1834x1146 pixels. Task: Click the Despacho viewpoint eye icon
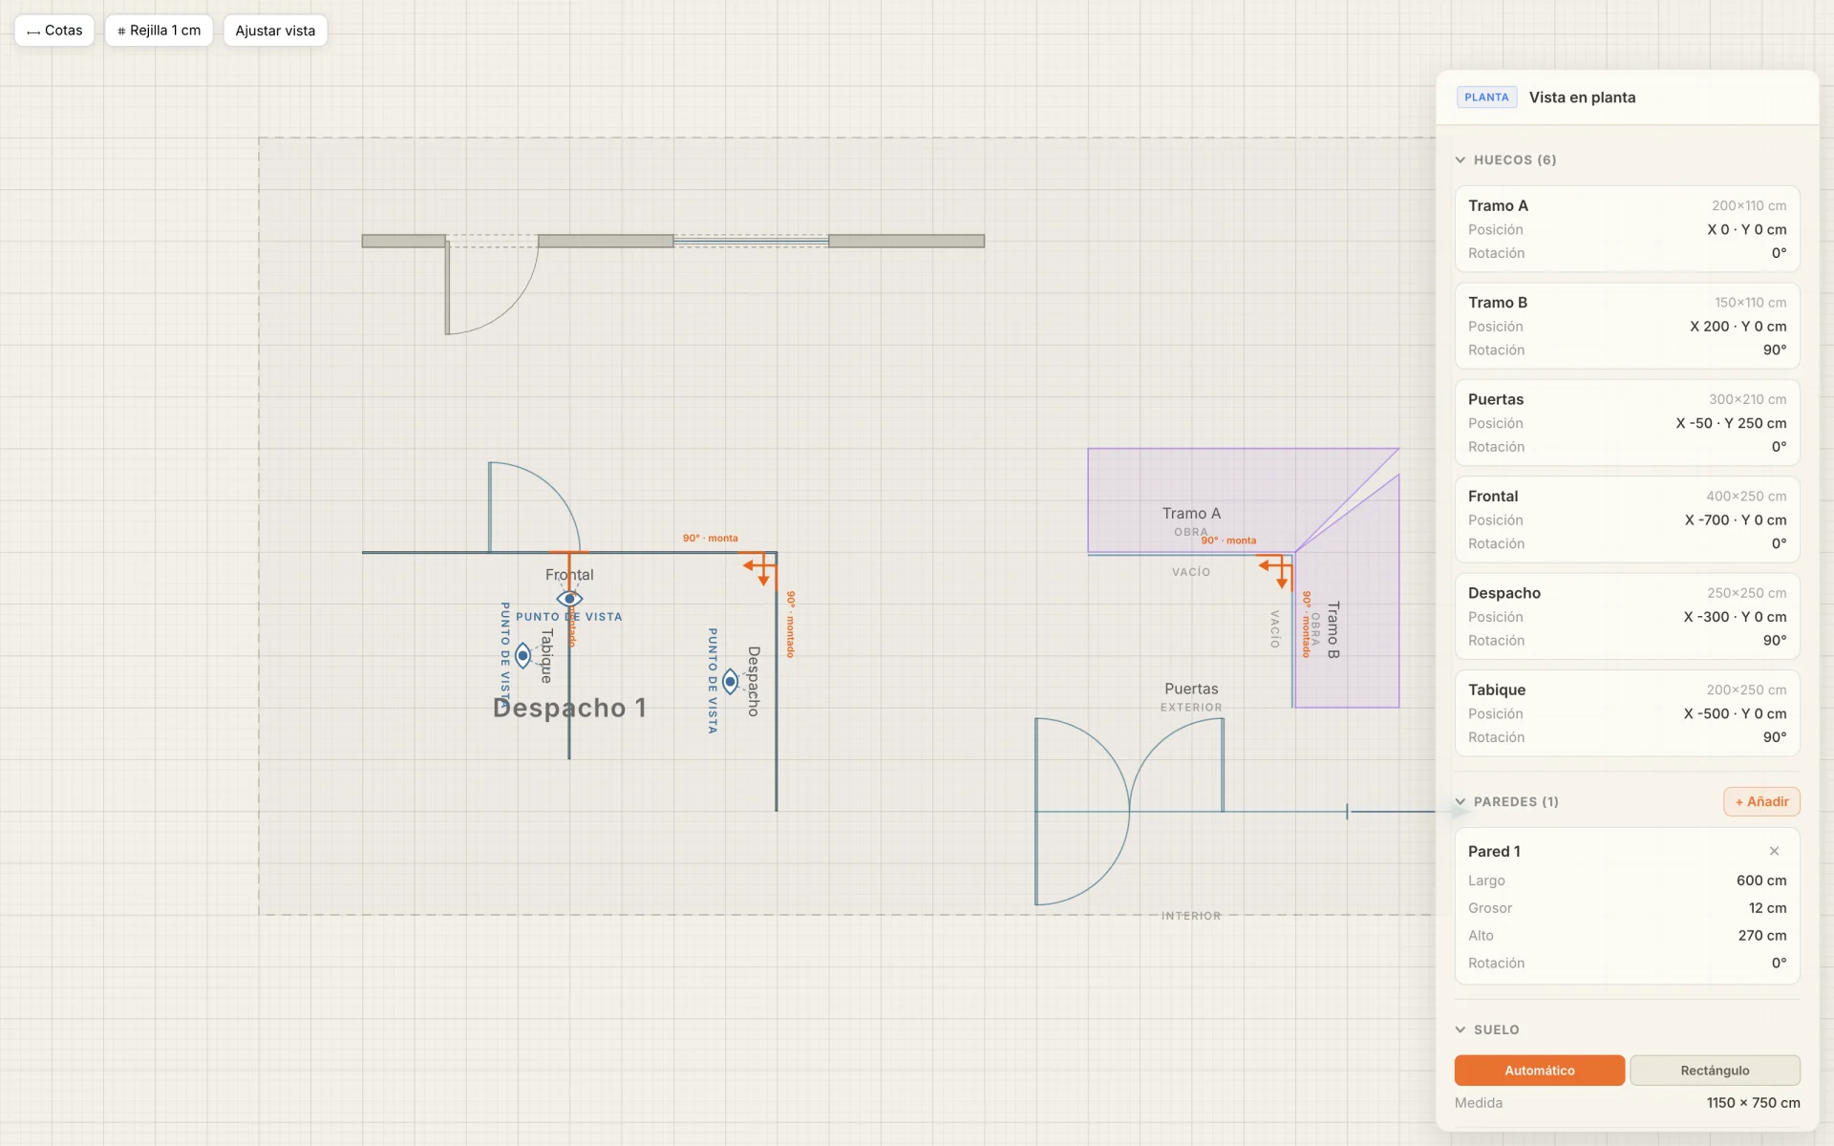pos(730,681)
